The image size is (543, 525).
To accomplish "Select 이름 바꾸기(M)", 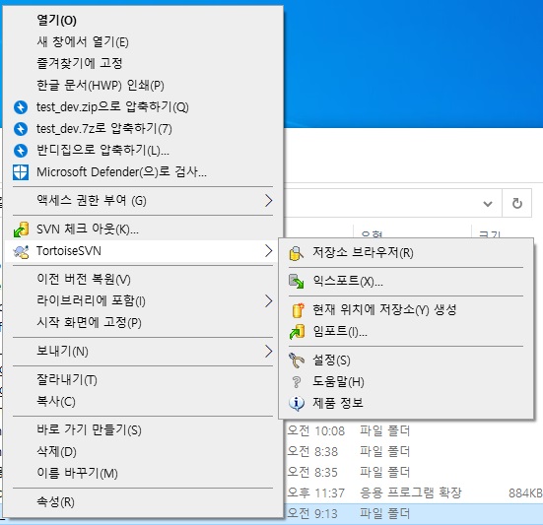I will (x=143, y=473).
